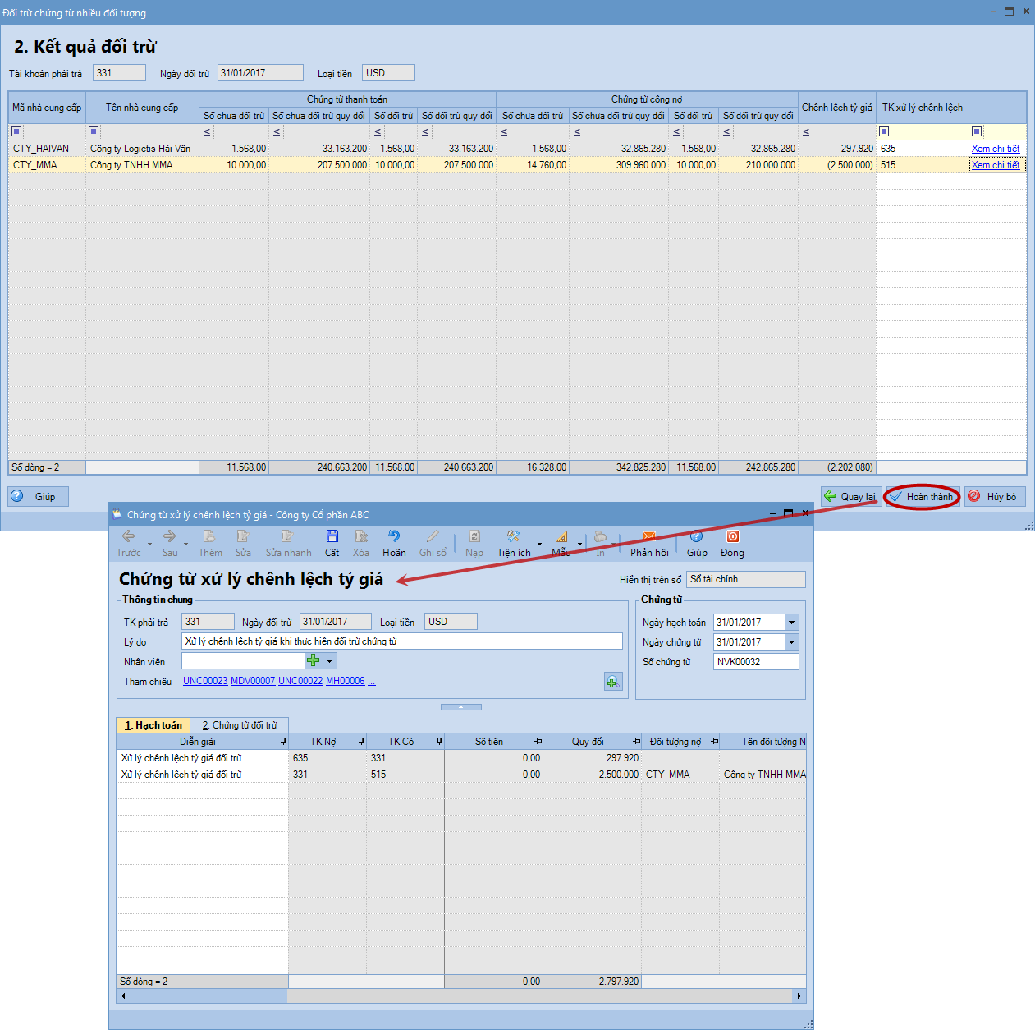Image resolution: width=1035 pixels, height=1030 pixels.
Task: Open Xem chi tiết link for CTY_HAIVAN
Action: (x=995, y=149)
